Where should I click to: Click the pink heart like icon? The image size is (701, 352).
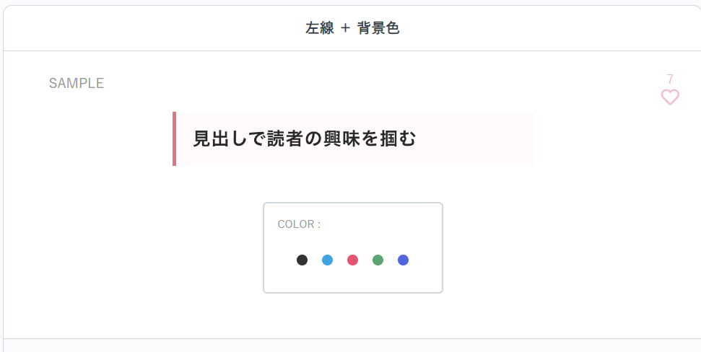tap(670, 97)
